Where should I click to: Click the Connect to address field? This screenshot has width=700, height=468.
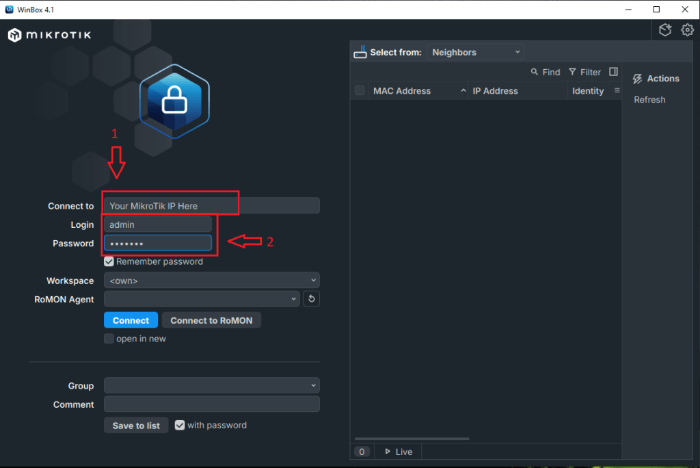coord(212,206)
